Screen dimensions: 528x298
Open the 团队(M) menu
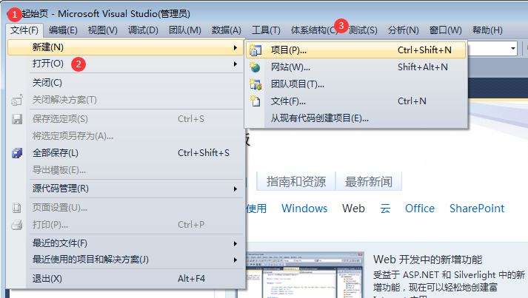[x=185, y=30]
